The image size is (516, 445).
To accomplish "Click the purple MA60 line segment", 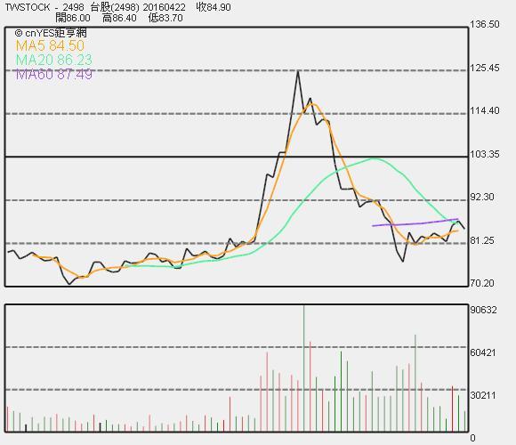I will 415,222.
